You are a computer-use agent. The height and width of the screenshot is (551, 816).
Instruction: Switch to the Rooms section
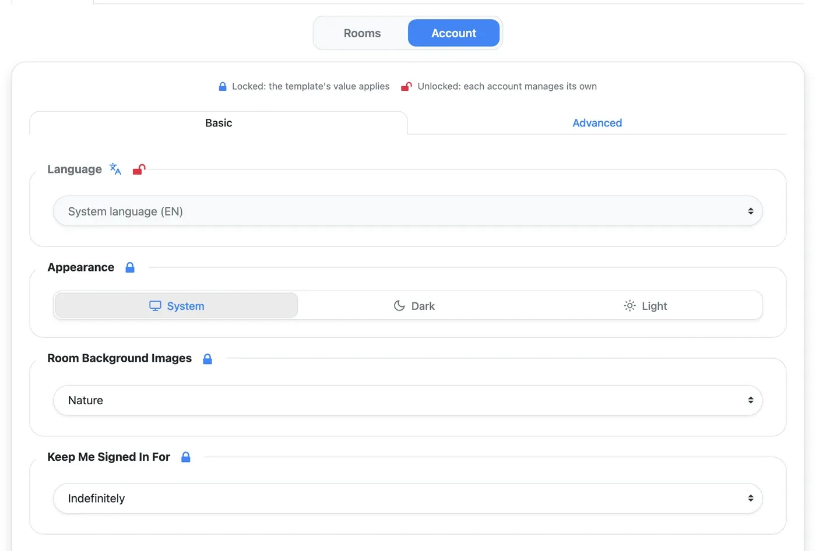tap(362, 33)
